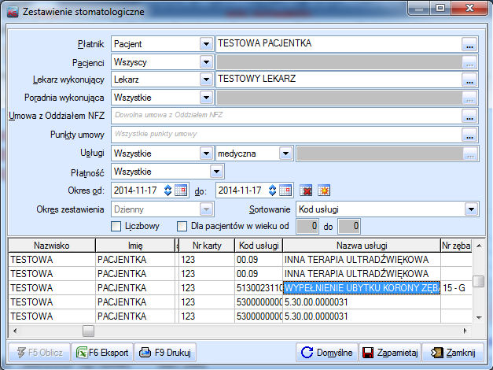Click the F6 Eksport button
Screen dimensions: 493x370
(103, 351)
